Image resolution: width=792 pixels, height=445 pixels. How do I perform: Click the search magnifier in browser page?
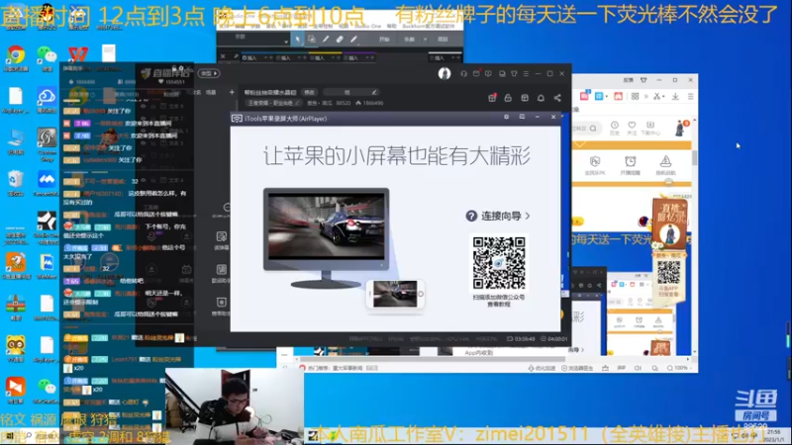point(593,129)
